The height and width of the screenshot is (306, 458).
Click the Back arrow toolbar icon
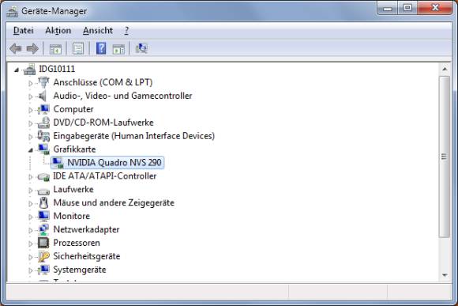16,48
